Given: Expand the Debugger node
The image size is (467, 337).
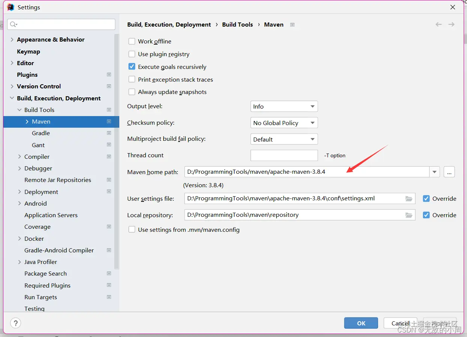Looking at the screenshot, I should tap(20, 168).
